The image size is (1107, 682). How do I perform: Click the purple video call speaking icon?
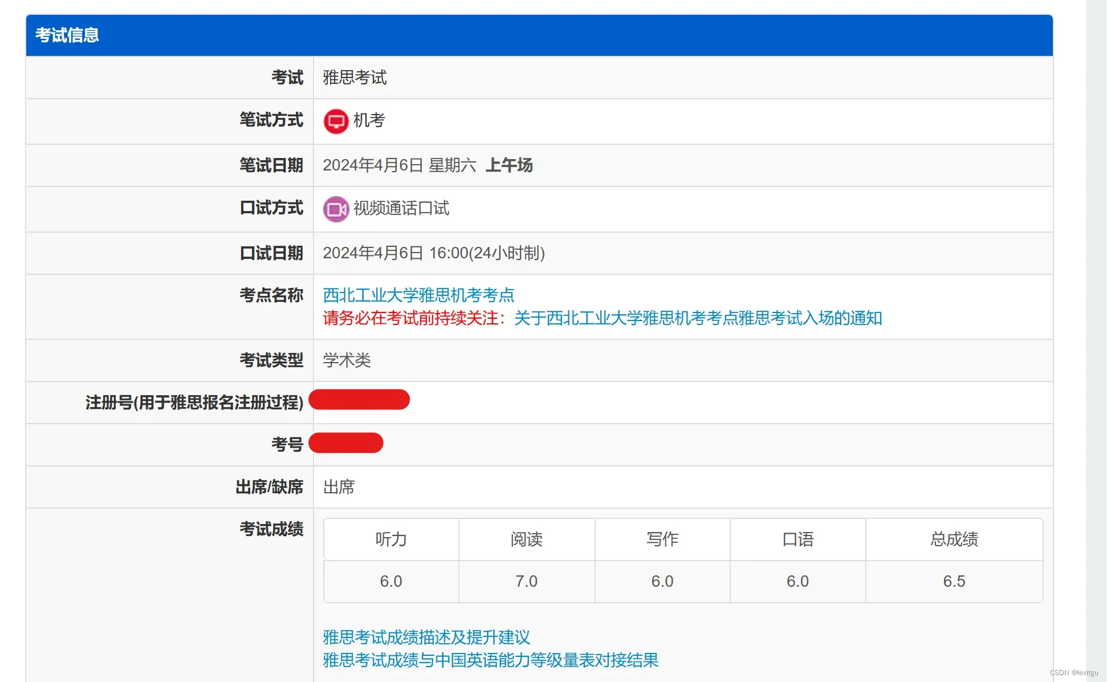click(x=336, y=209)
